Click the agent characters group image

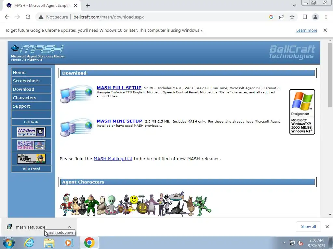[x=136, y=204]
